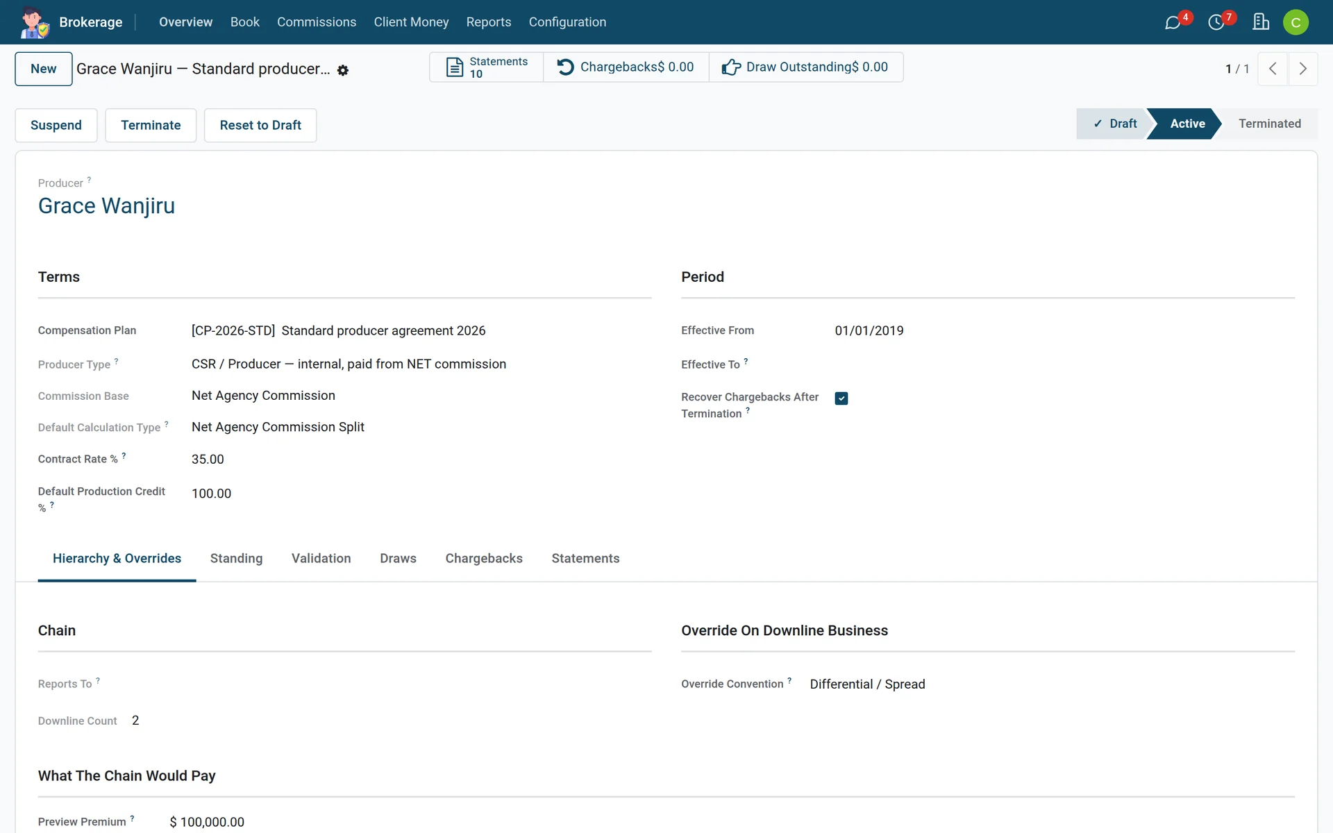Viewport: 1333px width, 833px height.
Task: Toggle Recover Chargebacks After Termination checkbox
Action: click(841, 398)
